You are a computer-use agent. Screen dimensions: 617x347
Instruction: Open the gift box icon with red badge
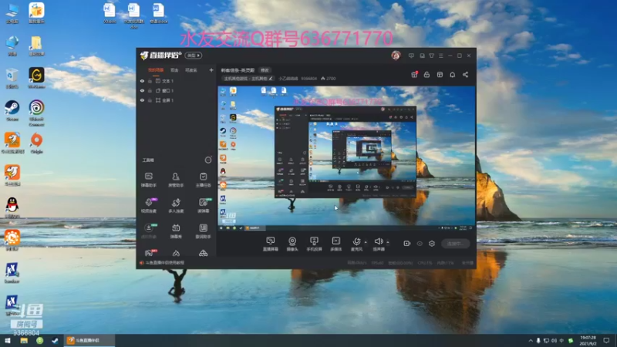coord(414,75)
